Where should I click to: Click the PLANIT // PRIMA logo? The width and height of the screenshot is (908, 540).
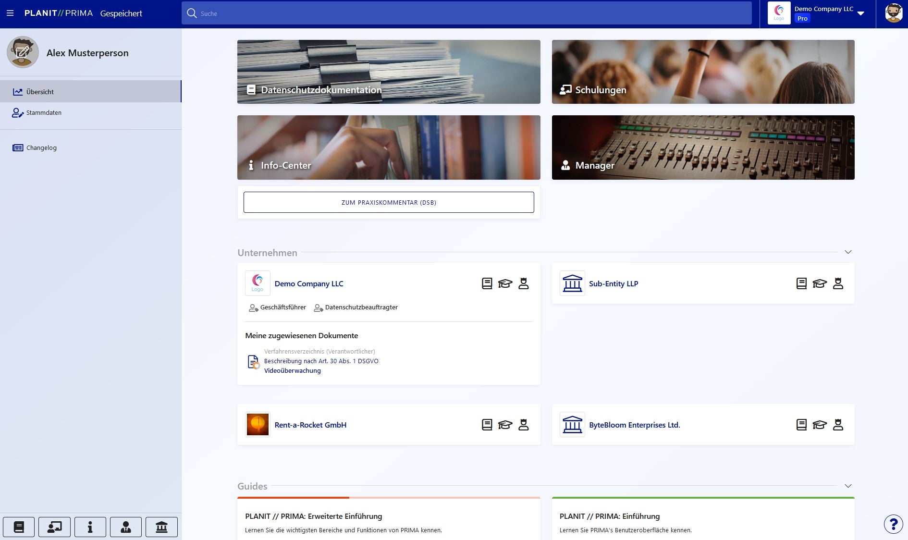click(x=59, y=13)
